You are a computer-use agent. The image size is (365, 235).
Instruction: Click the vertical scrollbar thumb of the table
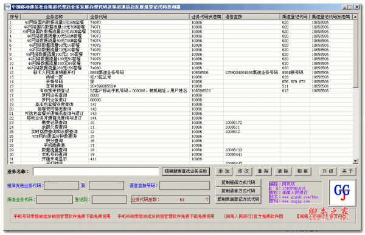click(x=355, y=53)
